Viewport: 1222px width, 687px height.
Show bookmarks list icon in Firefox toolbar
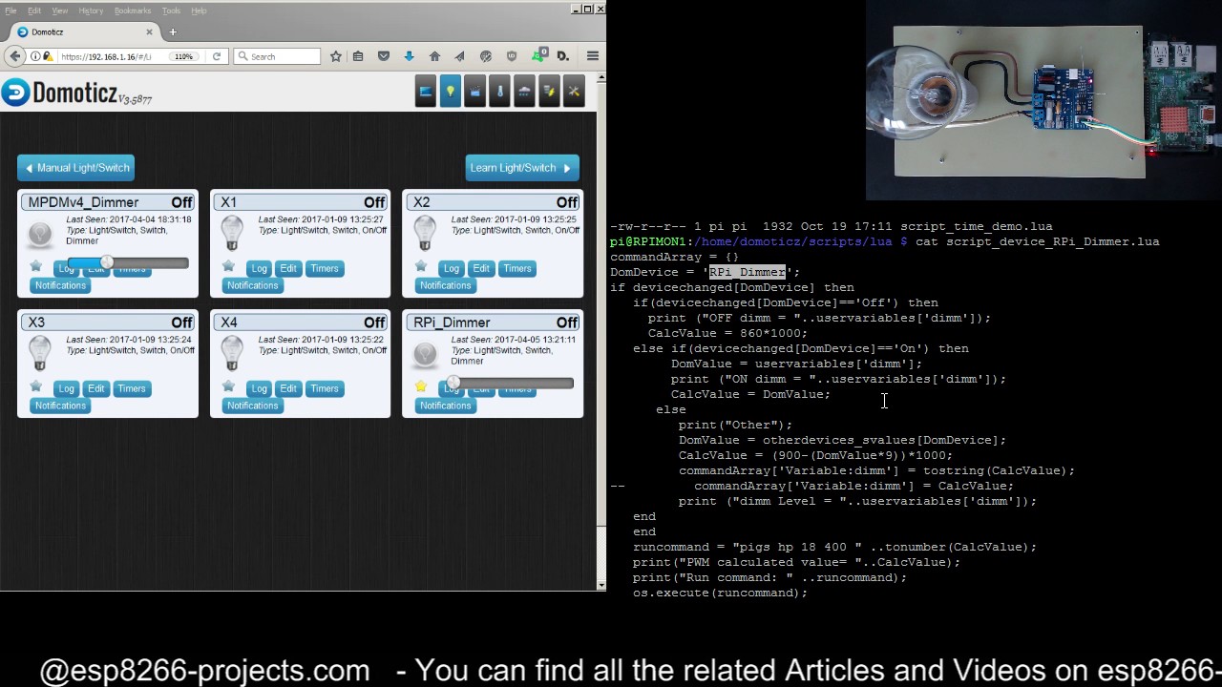[x=359, y=56]
